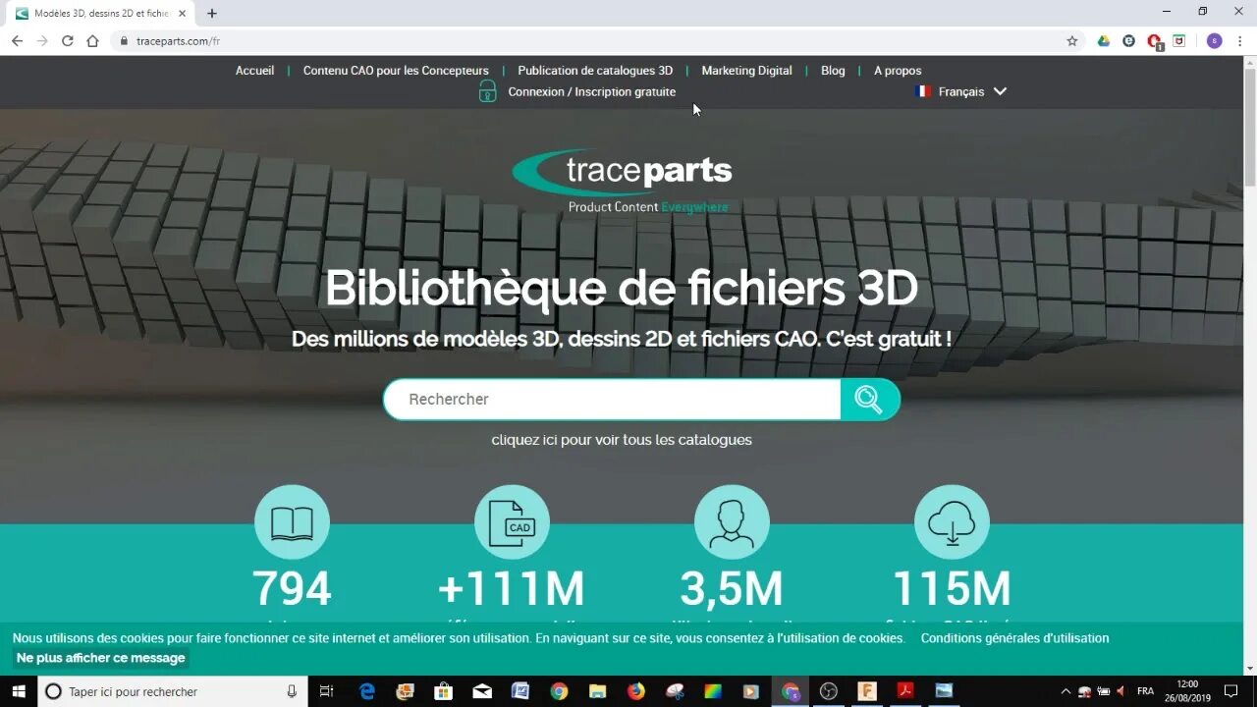Launch Microsoft Edge from the taskbar

click(367, 691)
